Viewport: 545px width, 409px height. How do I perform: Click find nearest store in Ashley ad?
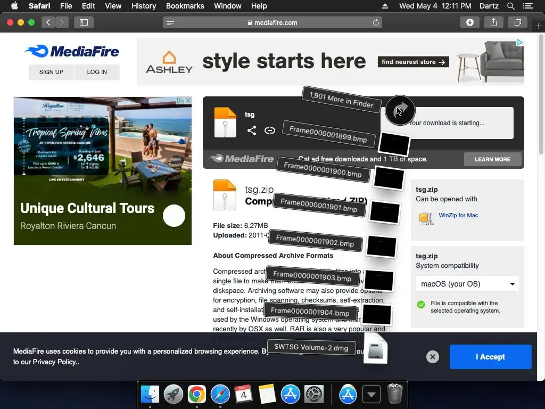[413, 62]
